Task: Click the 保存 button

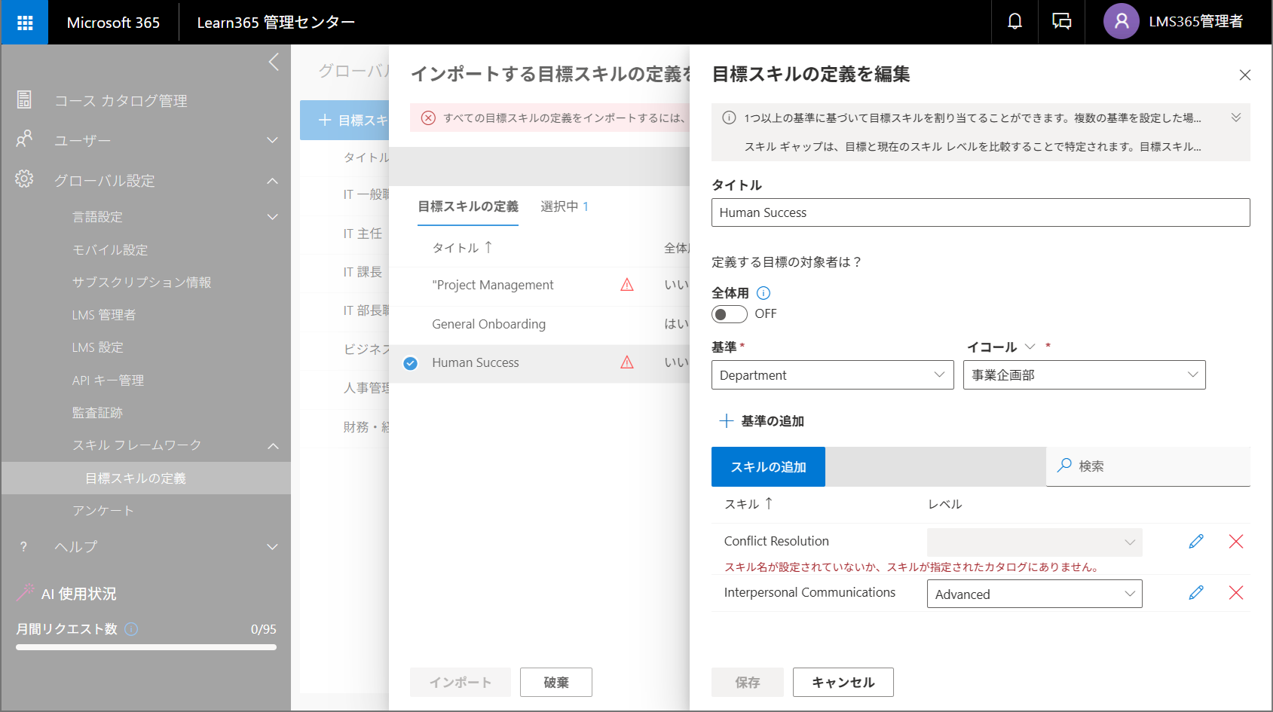Action: tap(748, 682)
